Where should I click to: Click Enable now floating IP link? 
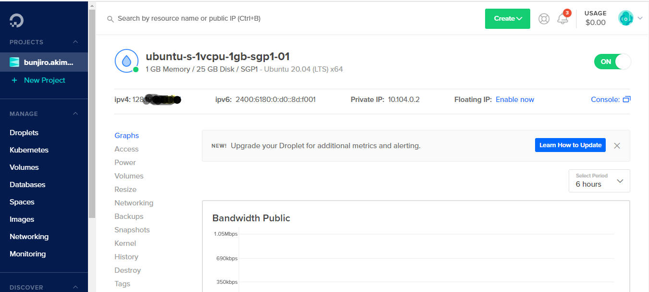515,100
